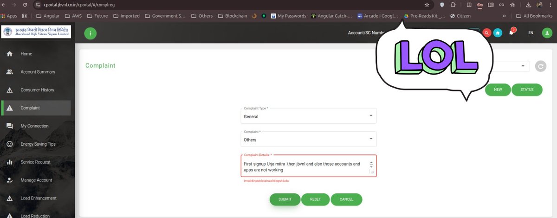557x218 pixels.
Task: Click the blue home icon in header
Action: tap(498, 33)
